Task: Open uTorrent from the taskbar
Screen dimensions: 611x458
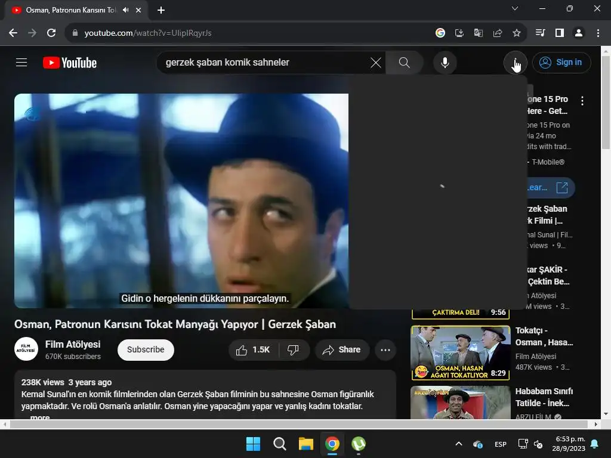Action: pos(359,444)
